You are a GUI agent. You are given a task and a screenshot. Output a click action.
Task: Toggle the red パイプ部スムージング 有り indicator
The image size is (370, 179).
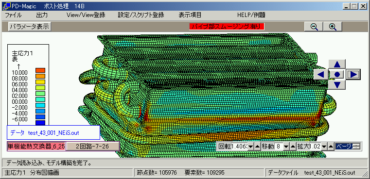227,26
